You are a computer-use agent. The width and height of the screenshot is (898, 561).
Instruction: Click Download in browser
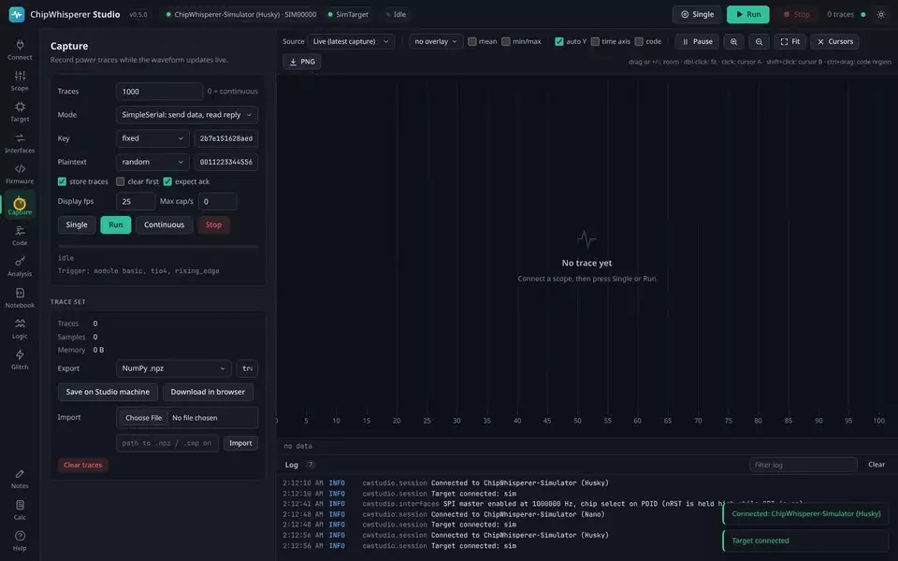[208, 392]
